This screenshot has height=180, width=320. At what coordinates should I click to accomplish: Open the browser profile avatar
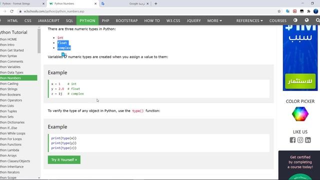coord(315,11)
